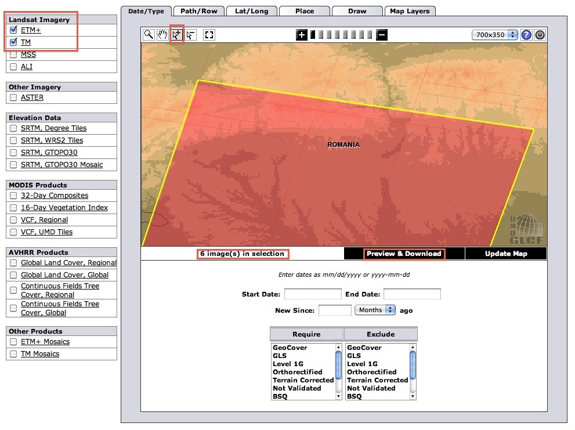This screenshot has height=430, width=575.
Task: Click the ROMANIA label on the map
Action: click(x=343, y=144)
